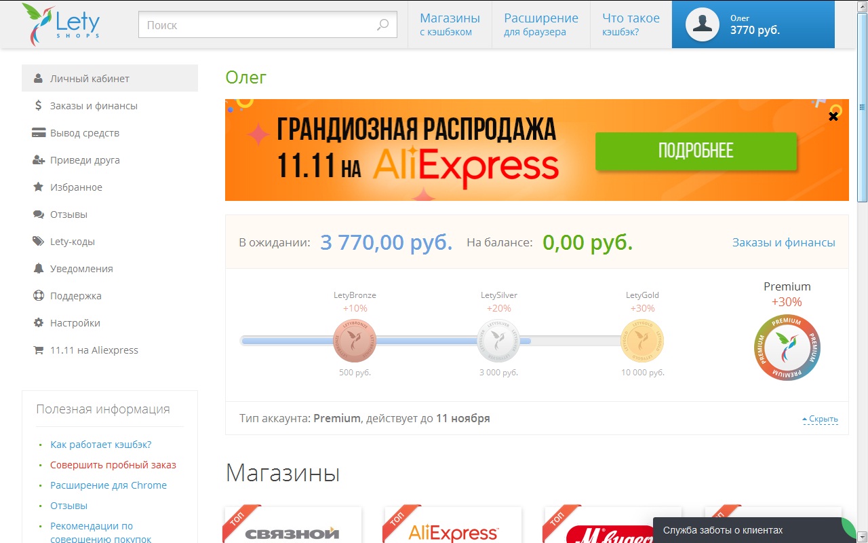Click the cart icon beside 11.11 на Aliexpress
Viewport: 868px width, 543px height.
[39, 350]
